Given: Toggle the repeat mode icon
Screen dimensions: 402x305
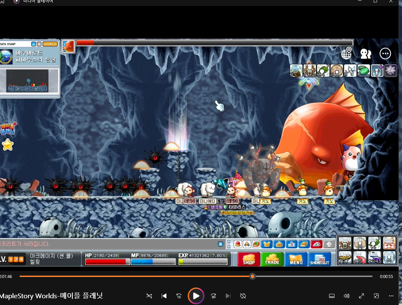Looking at the screenshot, I should [243, 296].
